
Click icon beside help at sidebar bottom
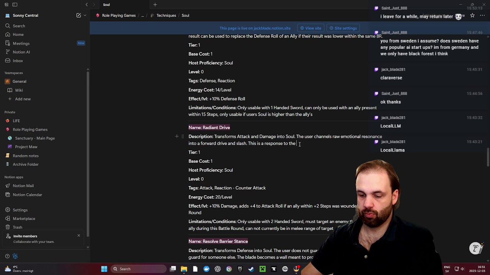tap(15, 256)
